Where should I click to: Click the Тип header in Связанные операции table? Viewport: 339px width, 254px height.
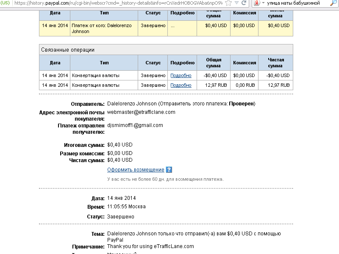pos(104,63)
